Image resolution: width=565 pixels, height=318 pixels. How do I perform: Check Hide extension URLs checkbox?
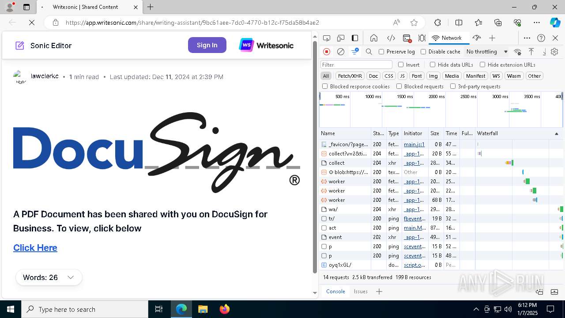[482, 64]
